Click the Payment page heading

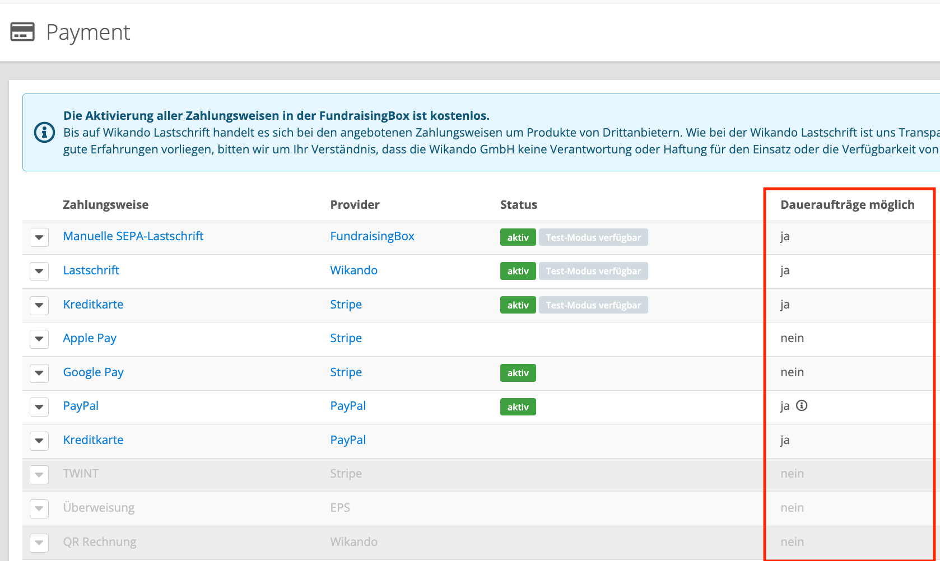[88, 32]
